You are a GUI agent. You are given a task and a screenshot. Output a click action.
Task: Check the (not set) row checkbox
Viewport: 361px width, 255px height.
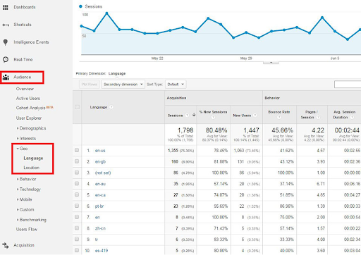point(77,173)
